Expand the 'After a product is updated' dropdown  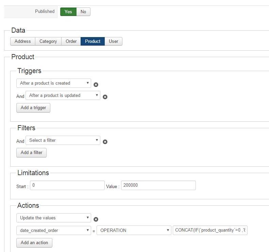tap(63, 96)
